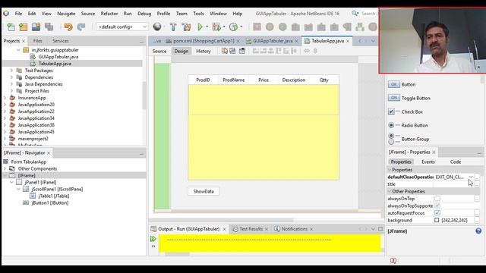Select the Button component in Palette

pyautogui.click(x=409, y=84)
